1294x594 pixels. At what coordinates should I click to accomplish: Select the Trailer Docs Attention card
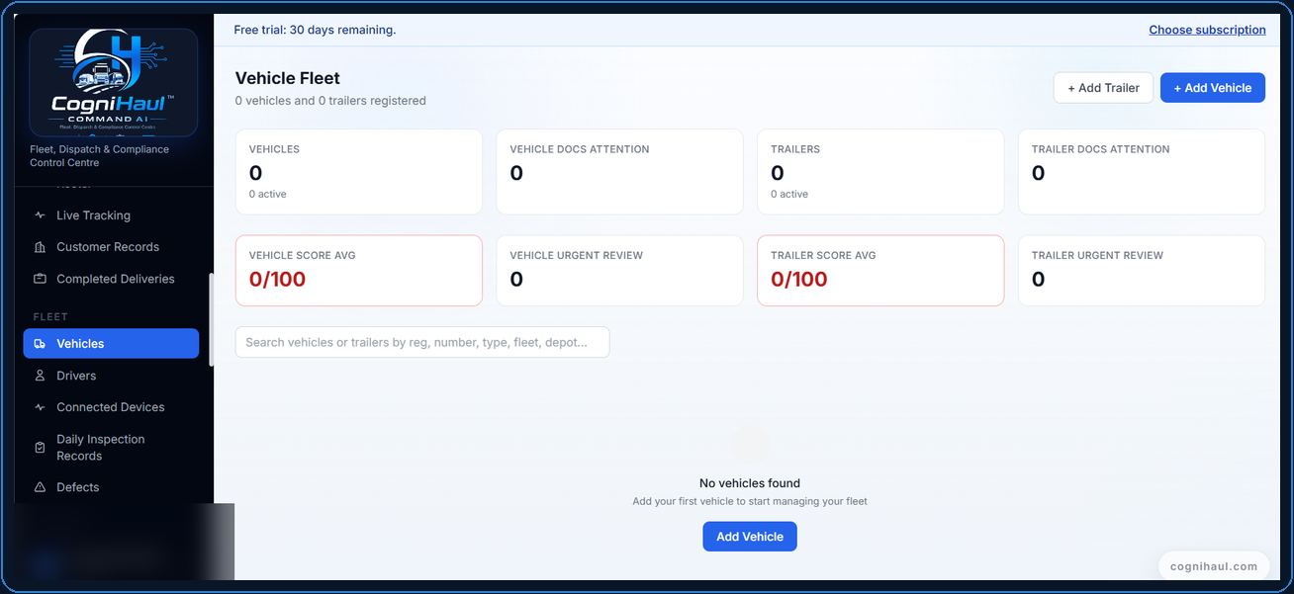coord(1142,172)
